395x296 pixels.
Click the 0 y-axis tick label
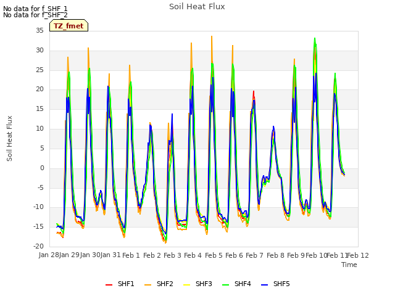42,168
